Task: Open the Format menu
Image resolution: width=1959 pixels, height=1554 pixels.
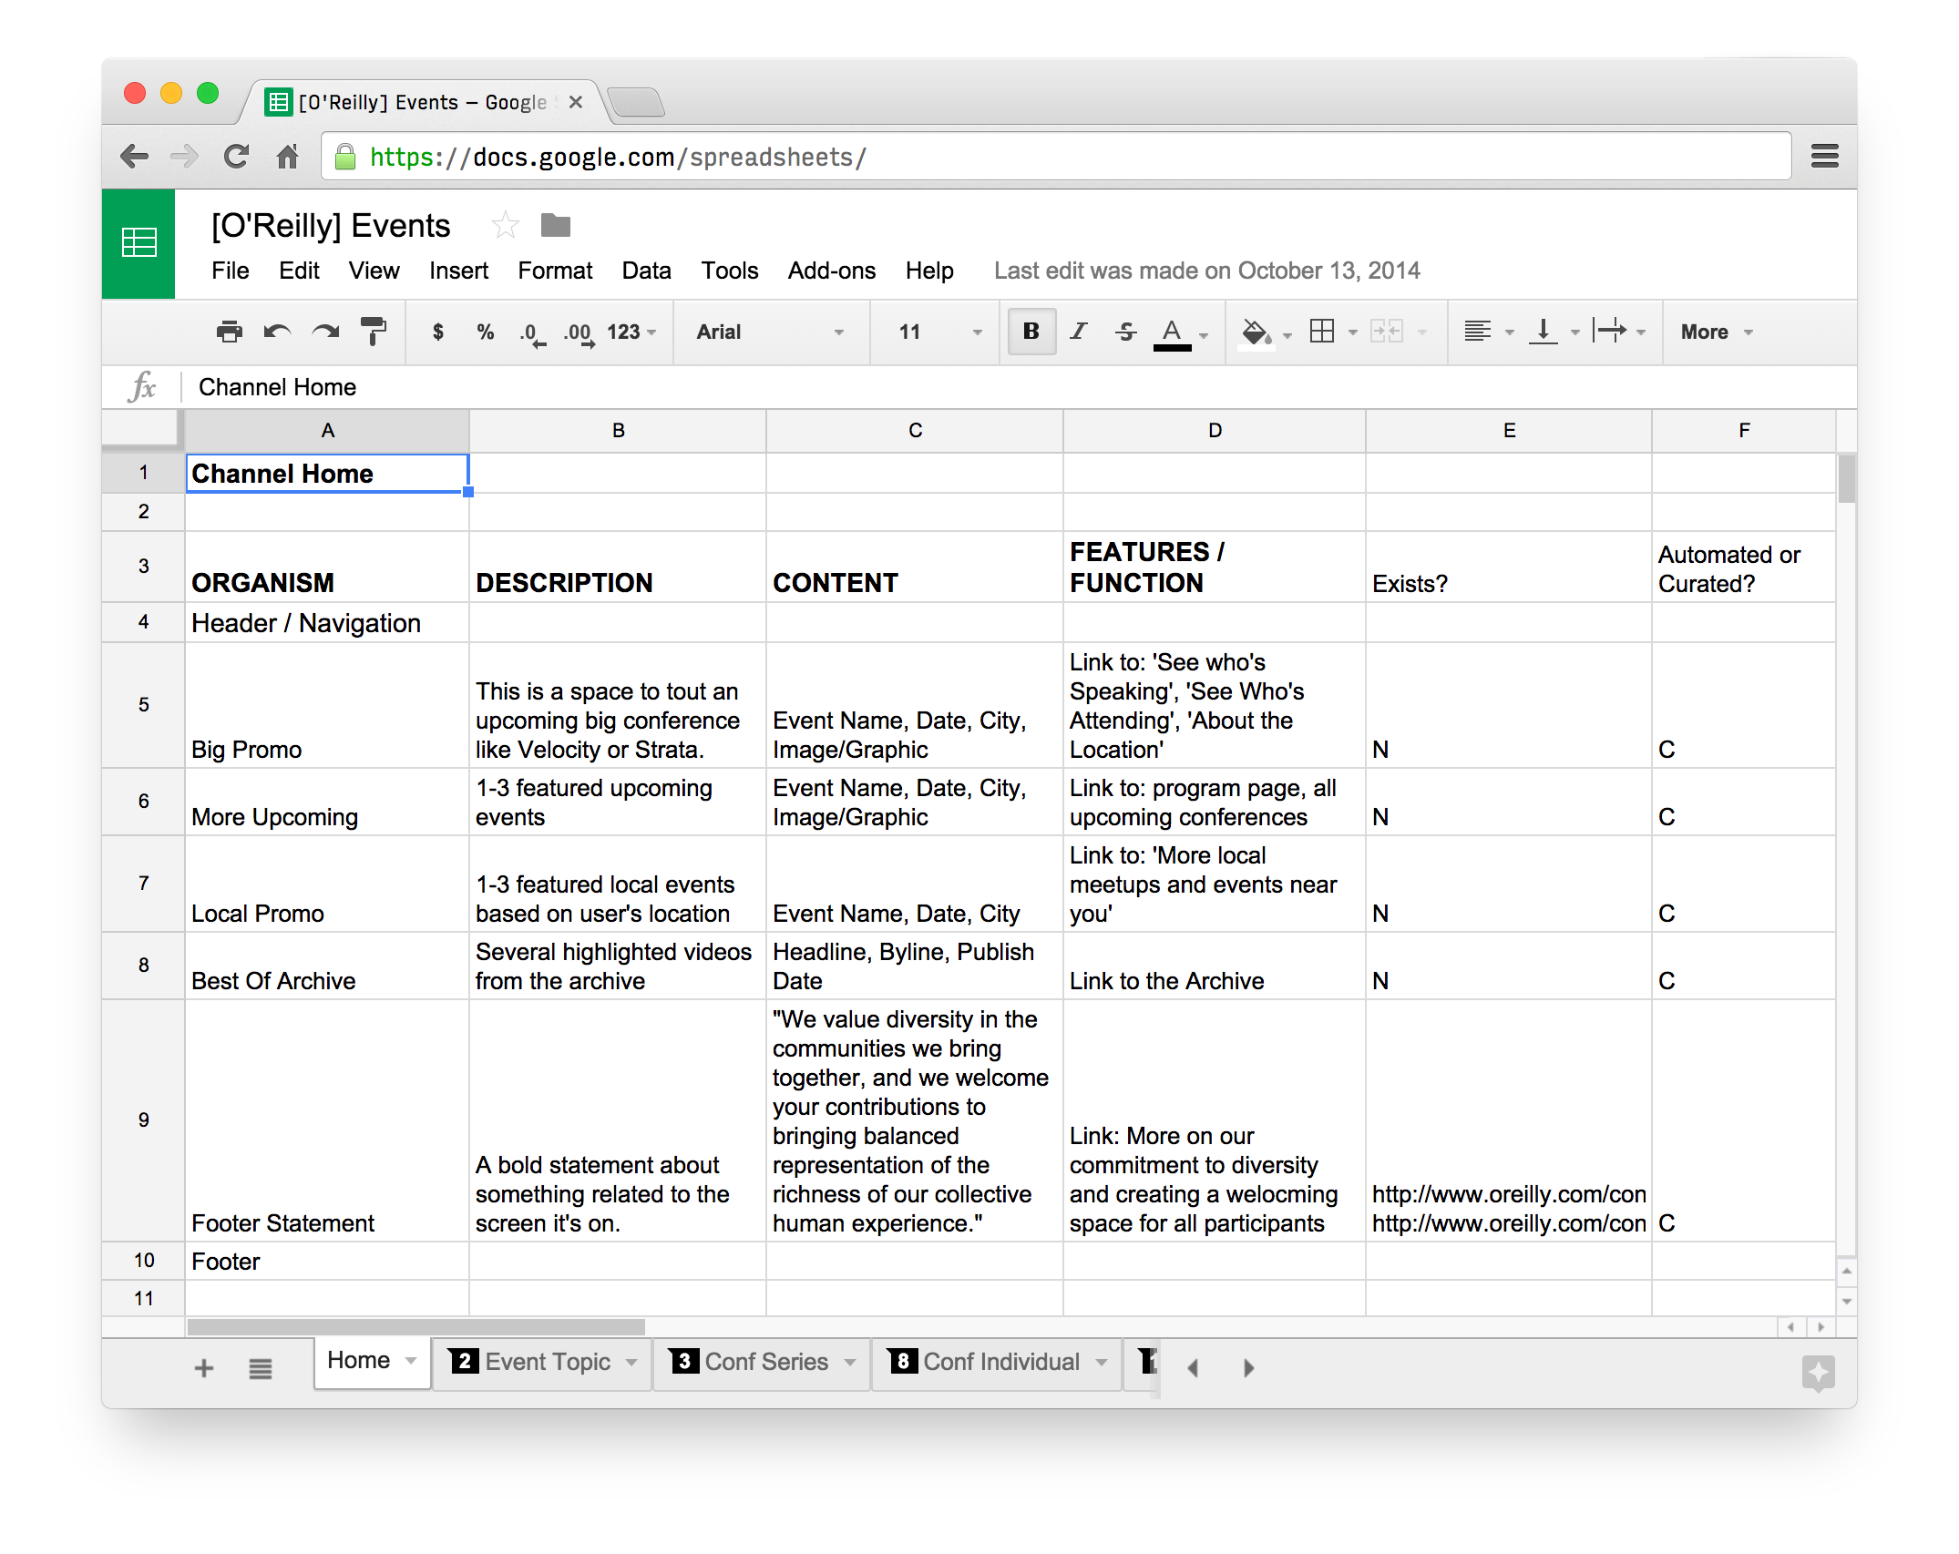Action: pyautogui.click(x=555, y=271)
